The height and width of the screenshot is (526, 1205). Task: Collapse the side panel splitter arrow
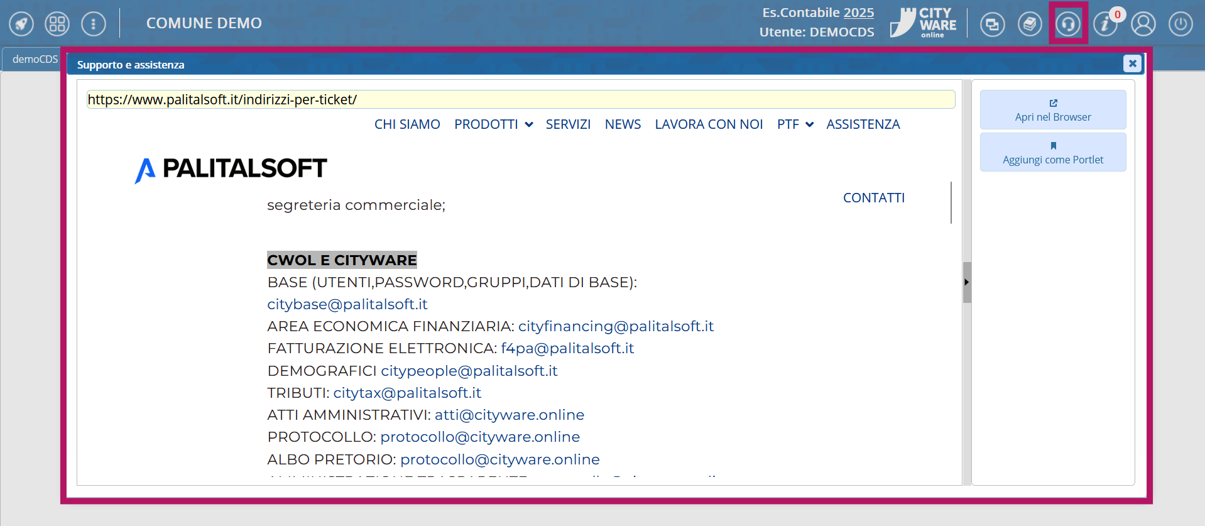pos(967,282)
